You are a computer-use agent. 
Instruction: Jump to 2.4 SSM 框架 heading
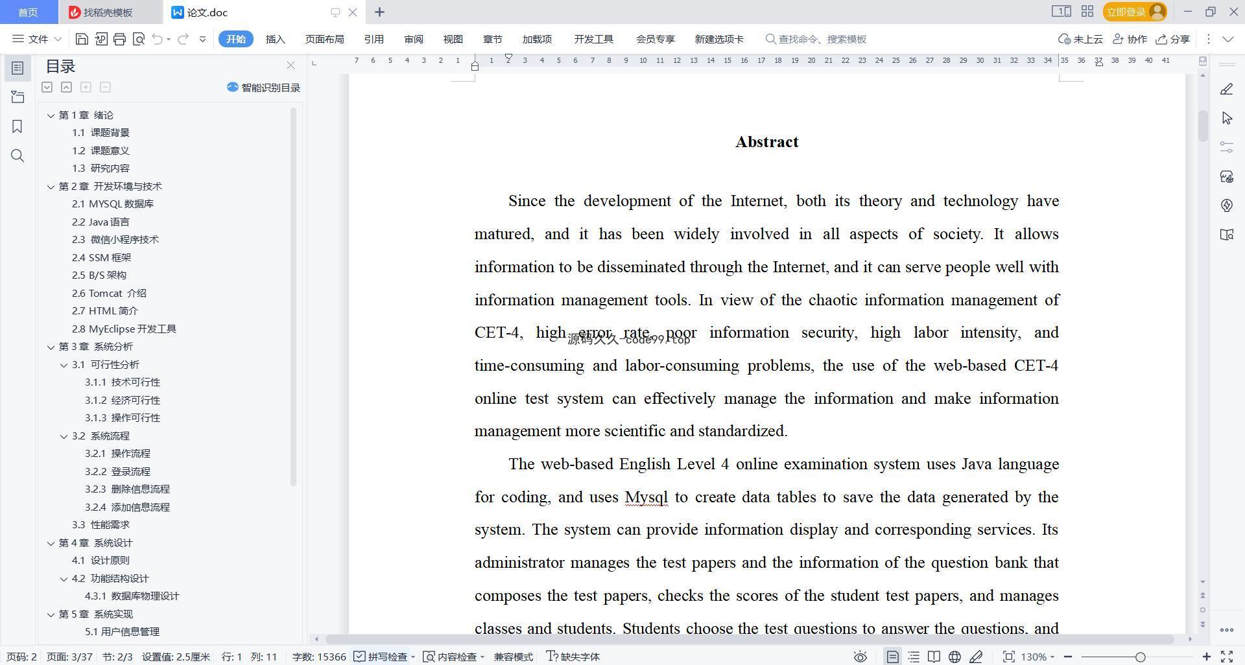[x=101, y=257]
